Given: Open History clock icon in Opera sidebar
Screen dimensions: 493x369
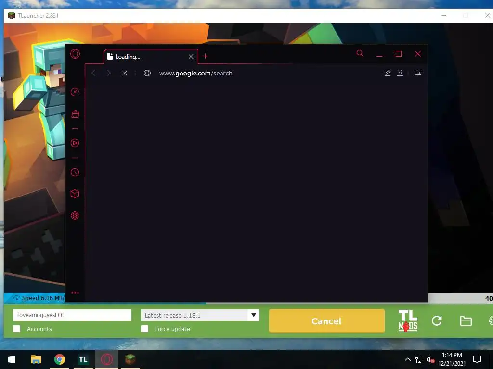Looking at the screenshot, I should tap(75, 172).
